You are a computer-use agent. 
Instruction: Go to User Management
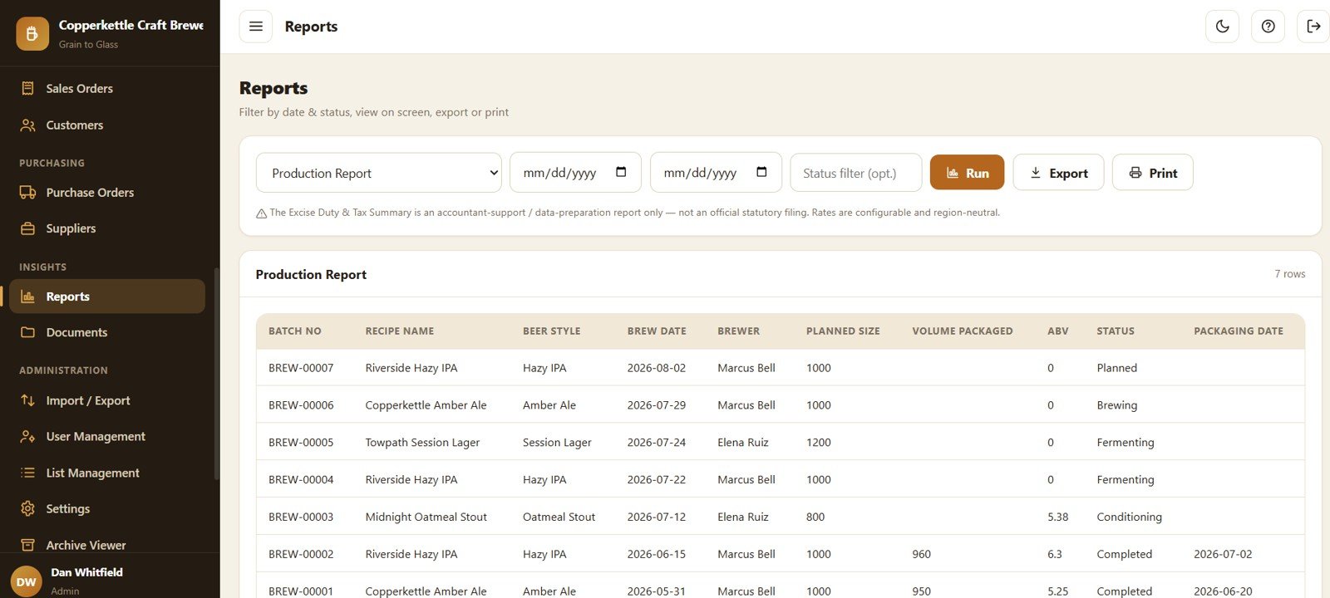coord(107,436)
